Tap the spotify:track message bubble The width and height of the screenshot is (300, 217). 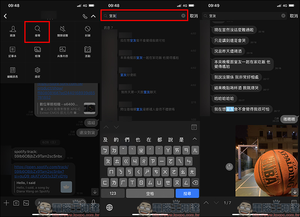38,154
